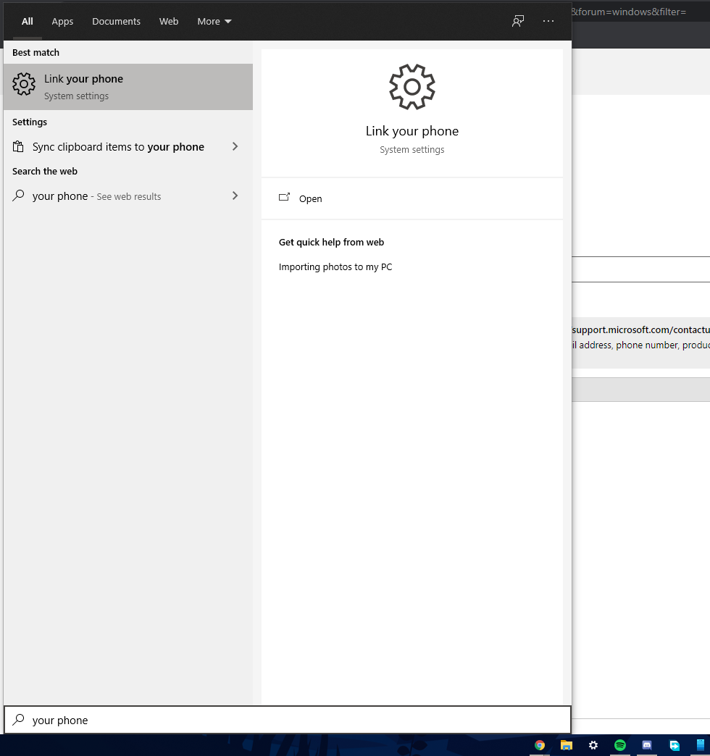
Task: Open Sync clipboard items to your phone setting
Action: (128, 146)
